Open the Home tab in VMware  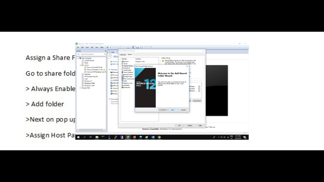pos(113,52)
